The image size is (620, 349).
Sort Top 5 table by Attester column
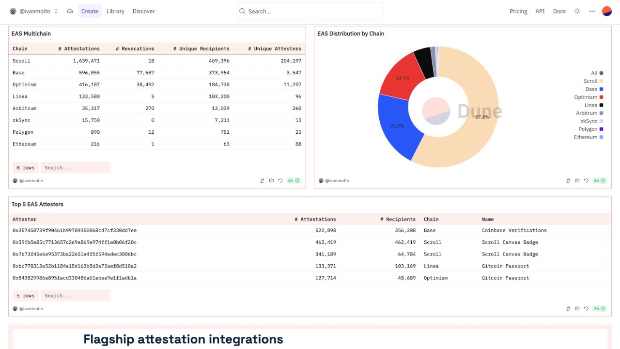[24, 219]
